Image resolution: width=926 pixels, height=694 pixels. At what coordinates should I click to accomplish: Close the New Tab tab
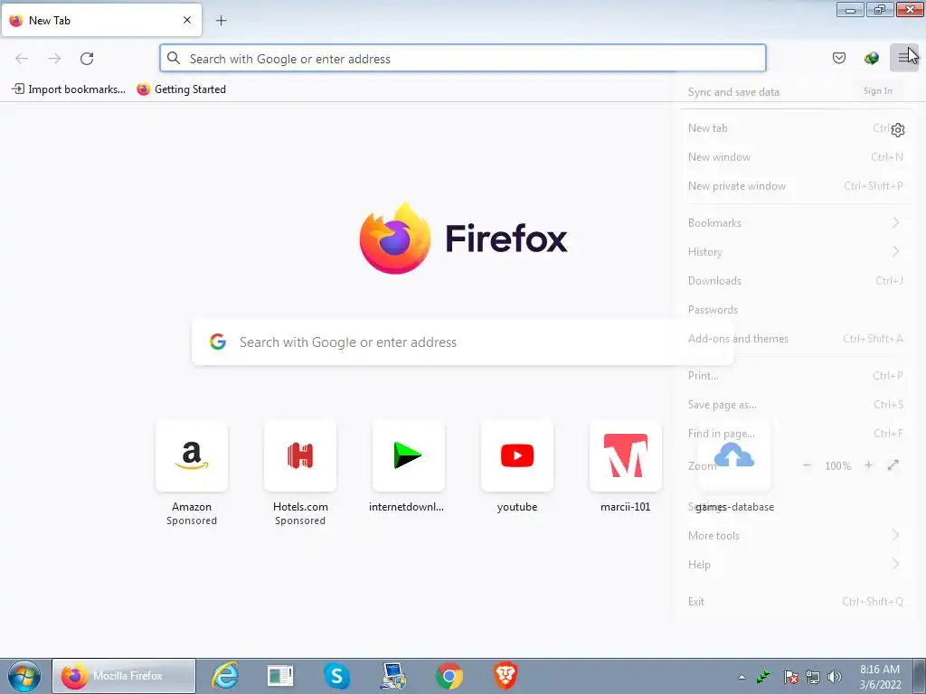(x=186, y=20)
